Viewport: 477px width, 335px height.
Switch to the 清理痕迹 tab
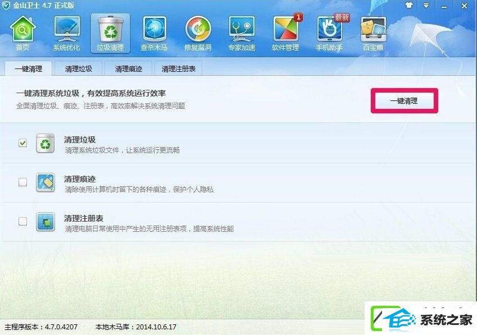129,68
